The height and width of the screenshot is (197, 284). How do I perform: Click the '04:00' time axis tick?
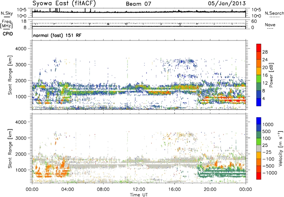[x=67, y=190]
